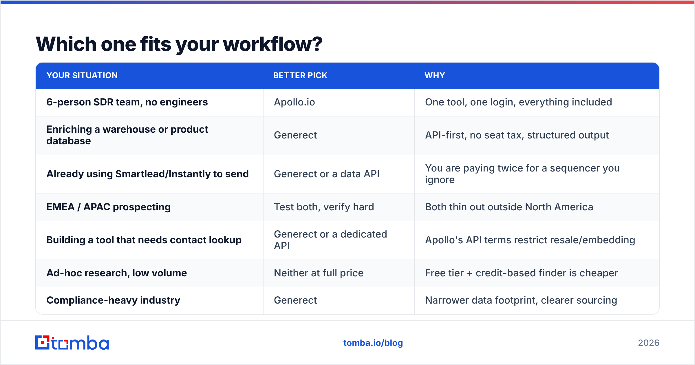Click 'Generect' in the Compliance-heavy industry row
Image resolution: width=695 pixels, height=365 pixels.
coord(295,300)
